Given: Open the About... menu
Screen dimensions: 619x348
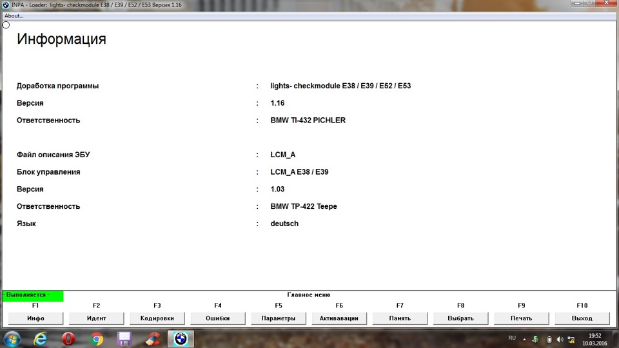Looking at the screenshot, I should point(14,15).
